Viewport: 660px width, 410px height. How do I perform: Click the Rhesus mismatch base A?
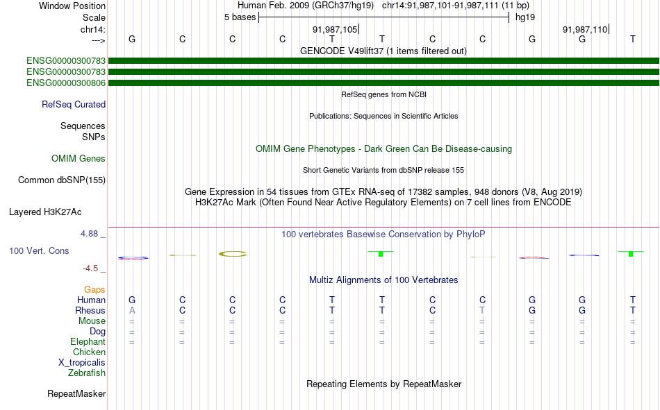click(132, 310)
